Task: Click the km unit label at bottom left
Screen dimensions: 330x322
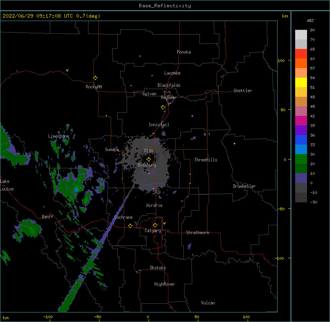Action: [6, 318]
